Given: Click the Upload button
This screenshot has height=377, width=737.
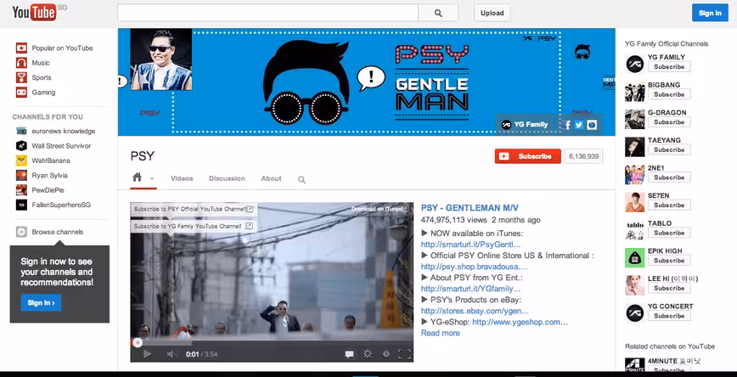Looking at the screenshot, I should [492, 14].
